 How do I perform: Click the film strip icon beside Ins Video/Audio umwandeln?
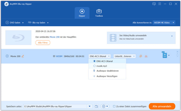[x=113, y=38]
